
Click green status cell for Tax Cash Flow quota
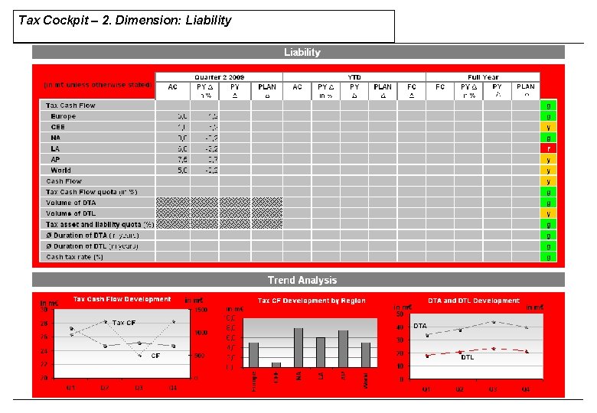(548, 192)
